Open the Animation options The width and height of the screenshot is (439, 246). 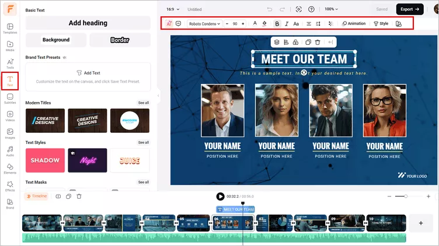click(x=354, y=23)
